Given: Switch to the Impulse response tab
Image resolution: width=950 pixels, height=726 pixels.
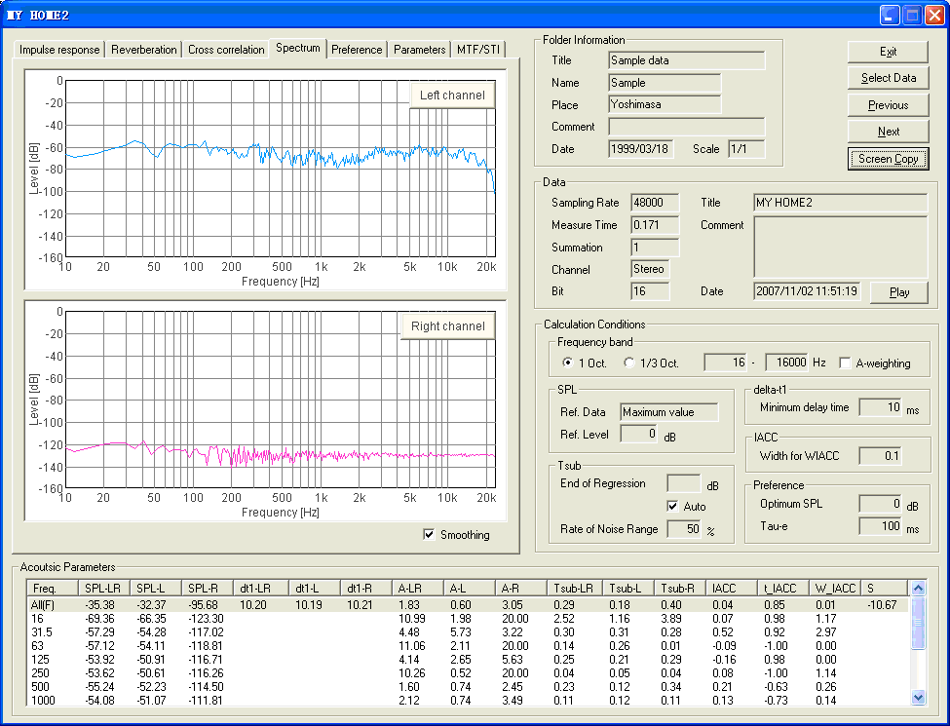Looking at the screenshot, I should (59, 49).
